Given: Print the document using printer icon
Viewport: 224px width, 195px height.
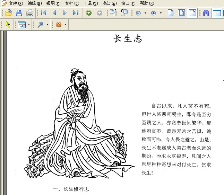Looking at the screenshot, I should (x=30, y=13).
